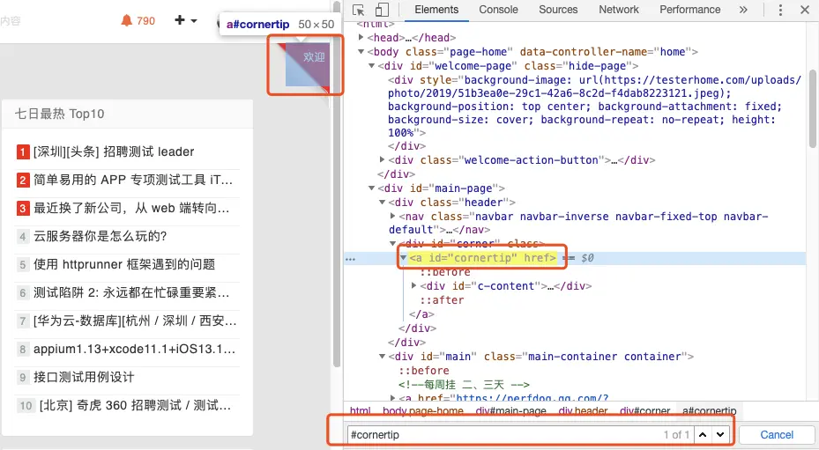Image resolution: width=819 pixels, height=450 pixels.
Task: Switch to the Network tab
Action: [x=618, y=10]
